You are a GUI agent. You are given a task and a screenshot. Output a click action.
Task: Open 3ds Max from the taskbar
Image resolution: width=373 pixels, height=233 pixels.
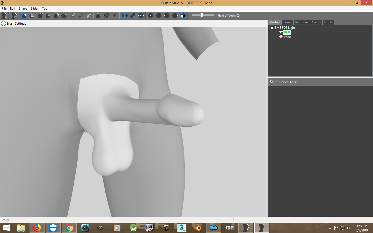tap(182, 228)
